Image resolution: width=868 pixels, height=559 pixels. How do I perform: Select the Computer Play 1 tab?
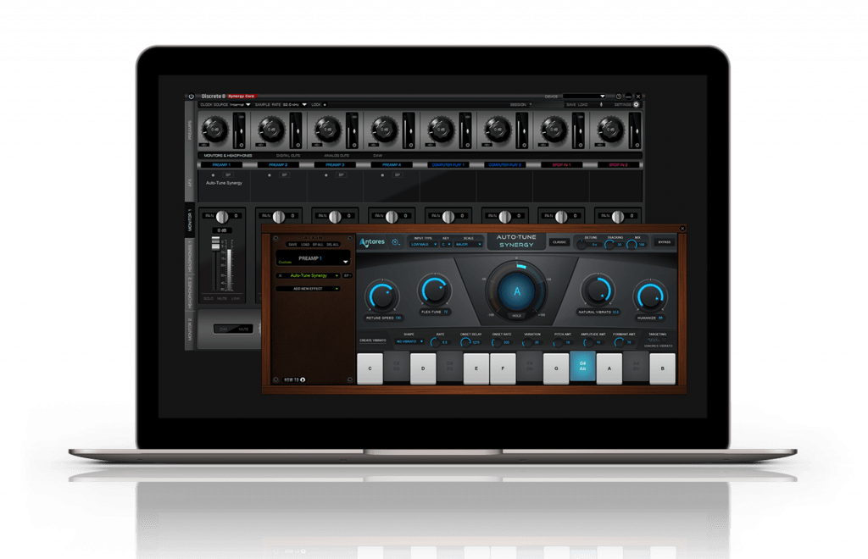[x=448, y=163]
